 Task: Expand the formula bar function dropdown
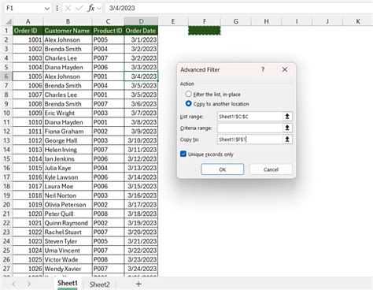click(99, 9)
